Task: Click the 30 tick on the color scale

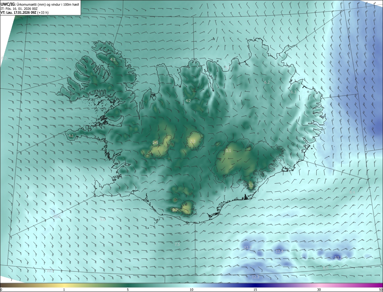Action: point(319,290)
